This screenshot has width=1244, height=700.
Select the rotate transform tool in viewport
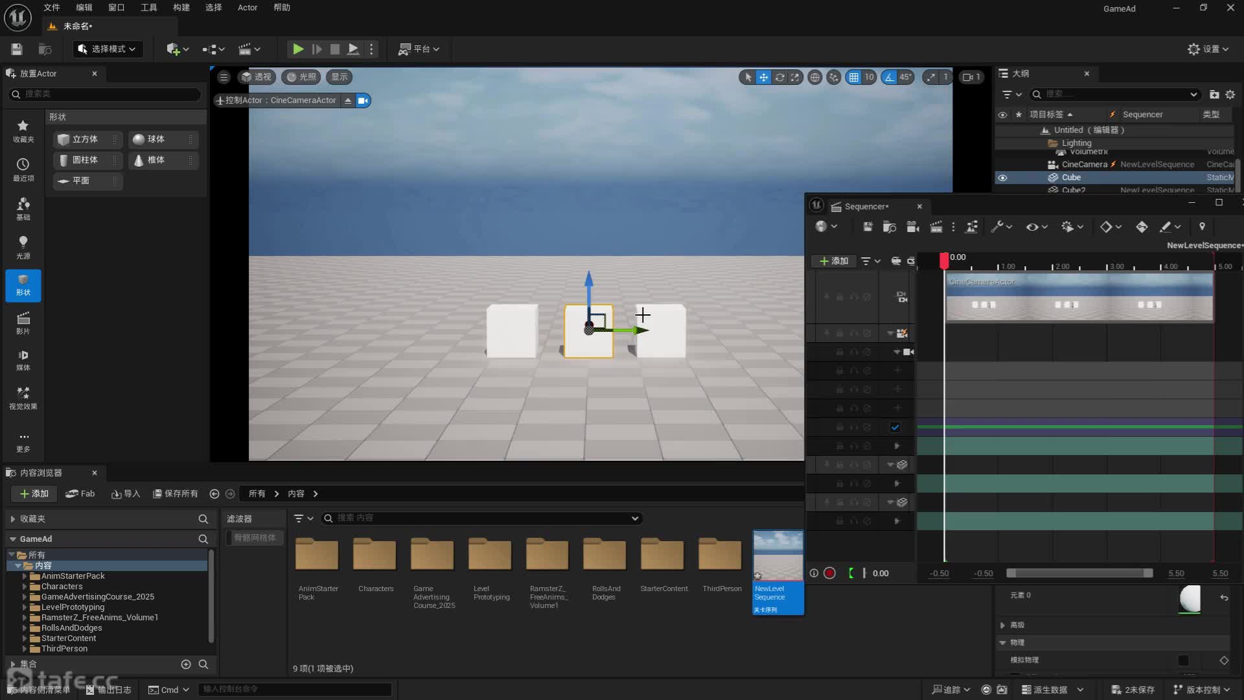click(x=779, y=77)
